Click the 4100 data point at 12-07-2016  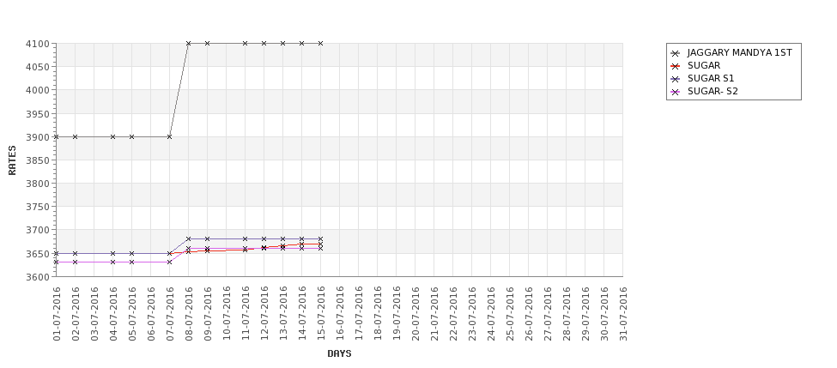point(264,43)
